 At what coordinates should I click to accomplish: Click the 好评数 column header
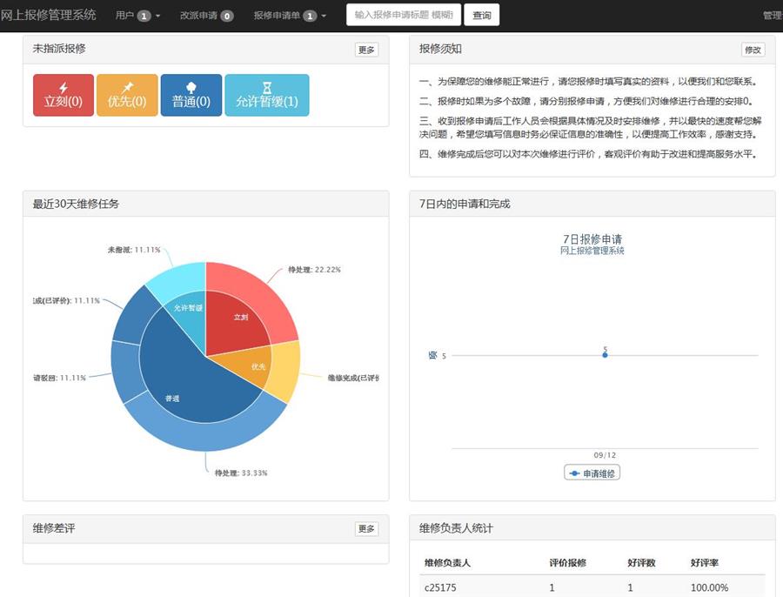(641, 563)
